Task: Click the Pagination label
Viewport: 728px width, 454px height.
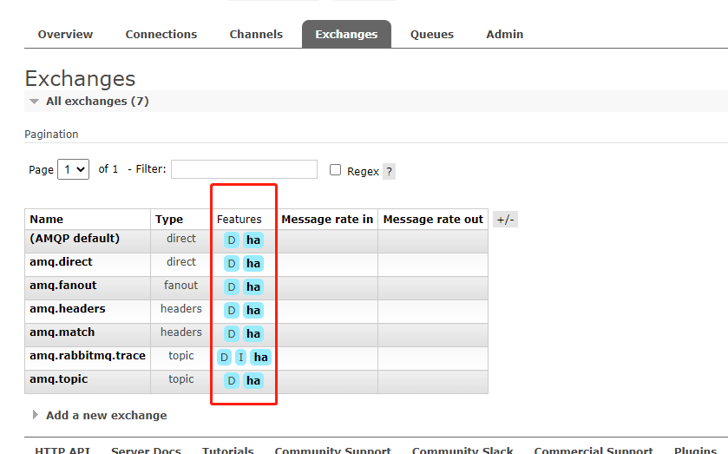Action: [51, 135]
